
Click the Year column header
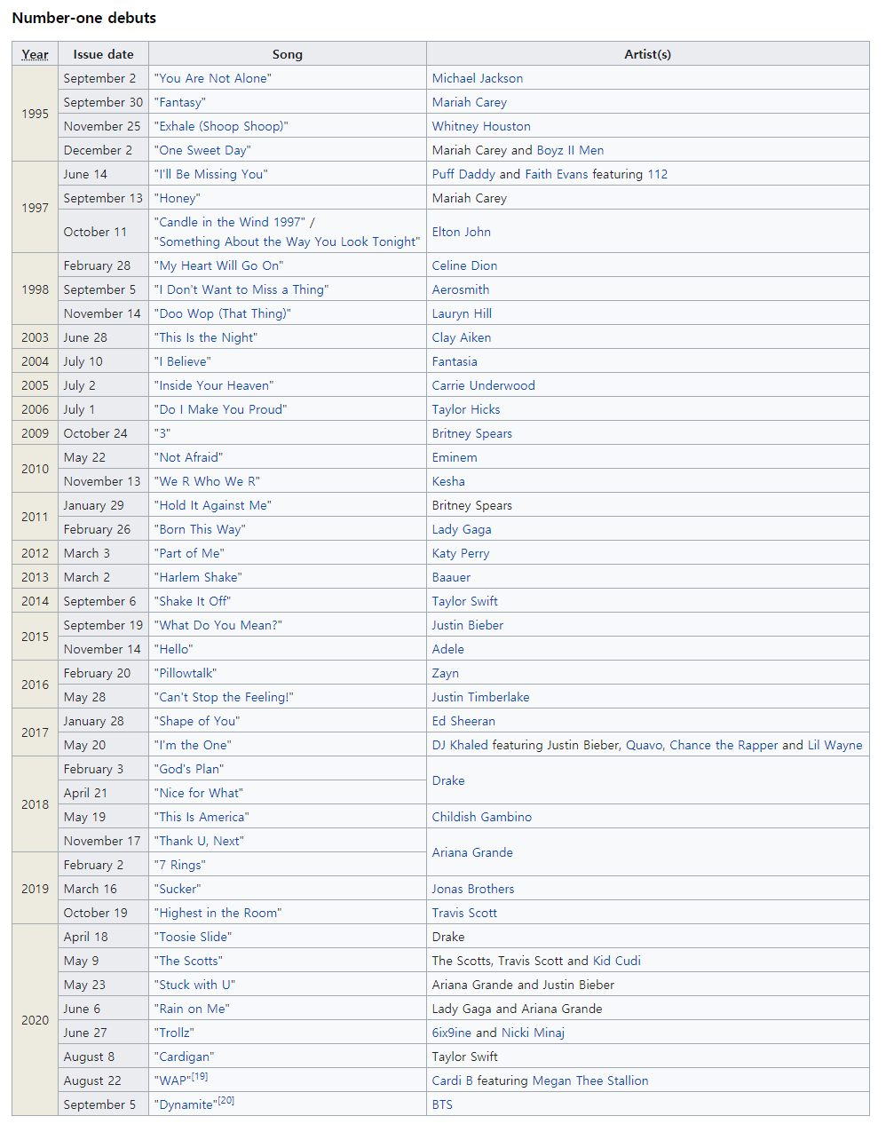click(x=36, y=54)
